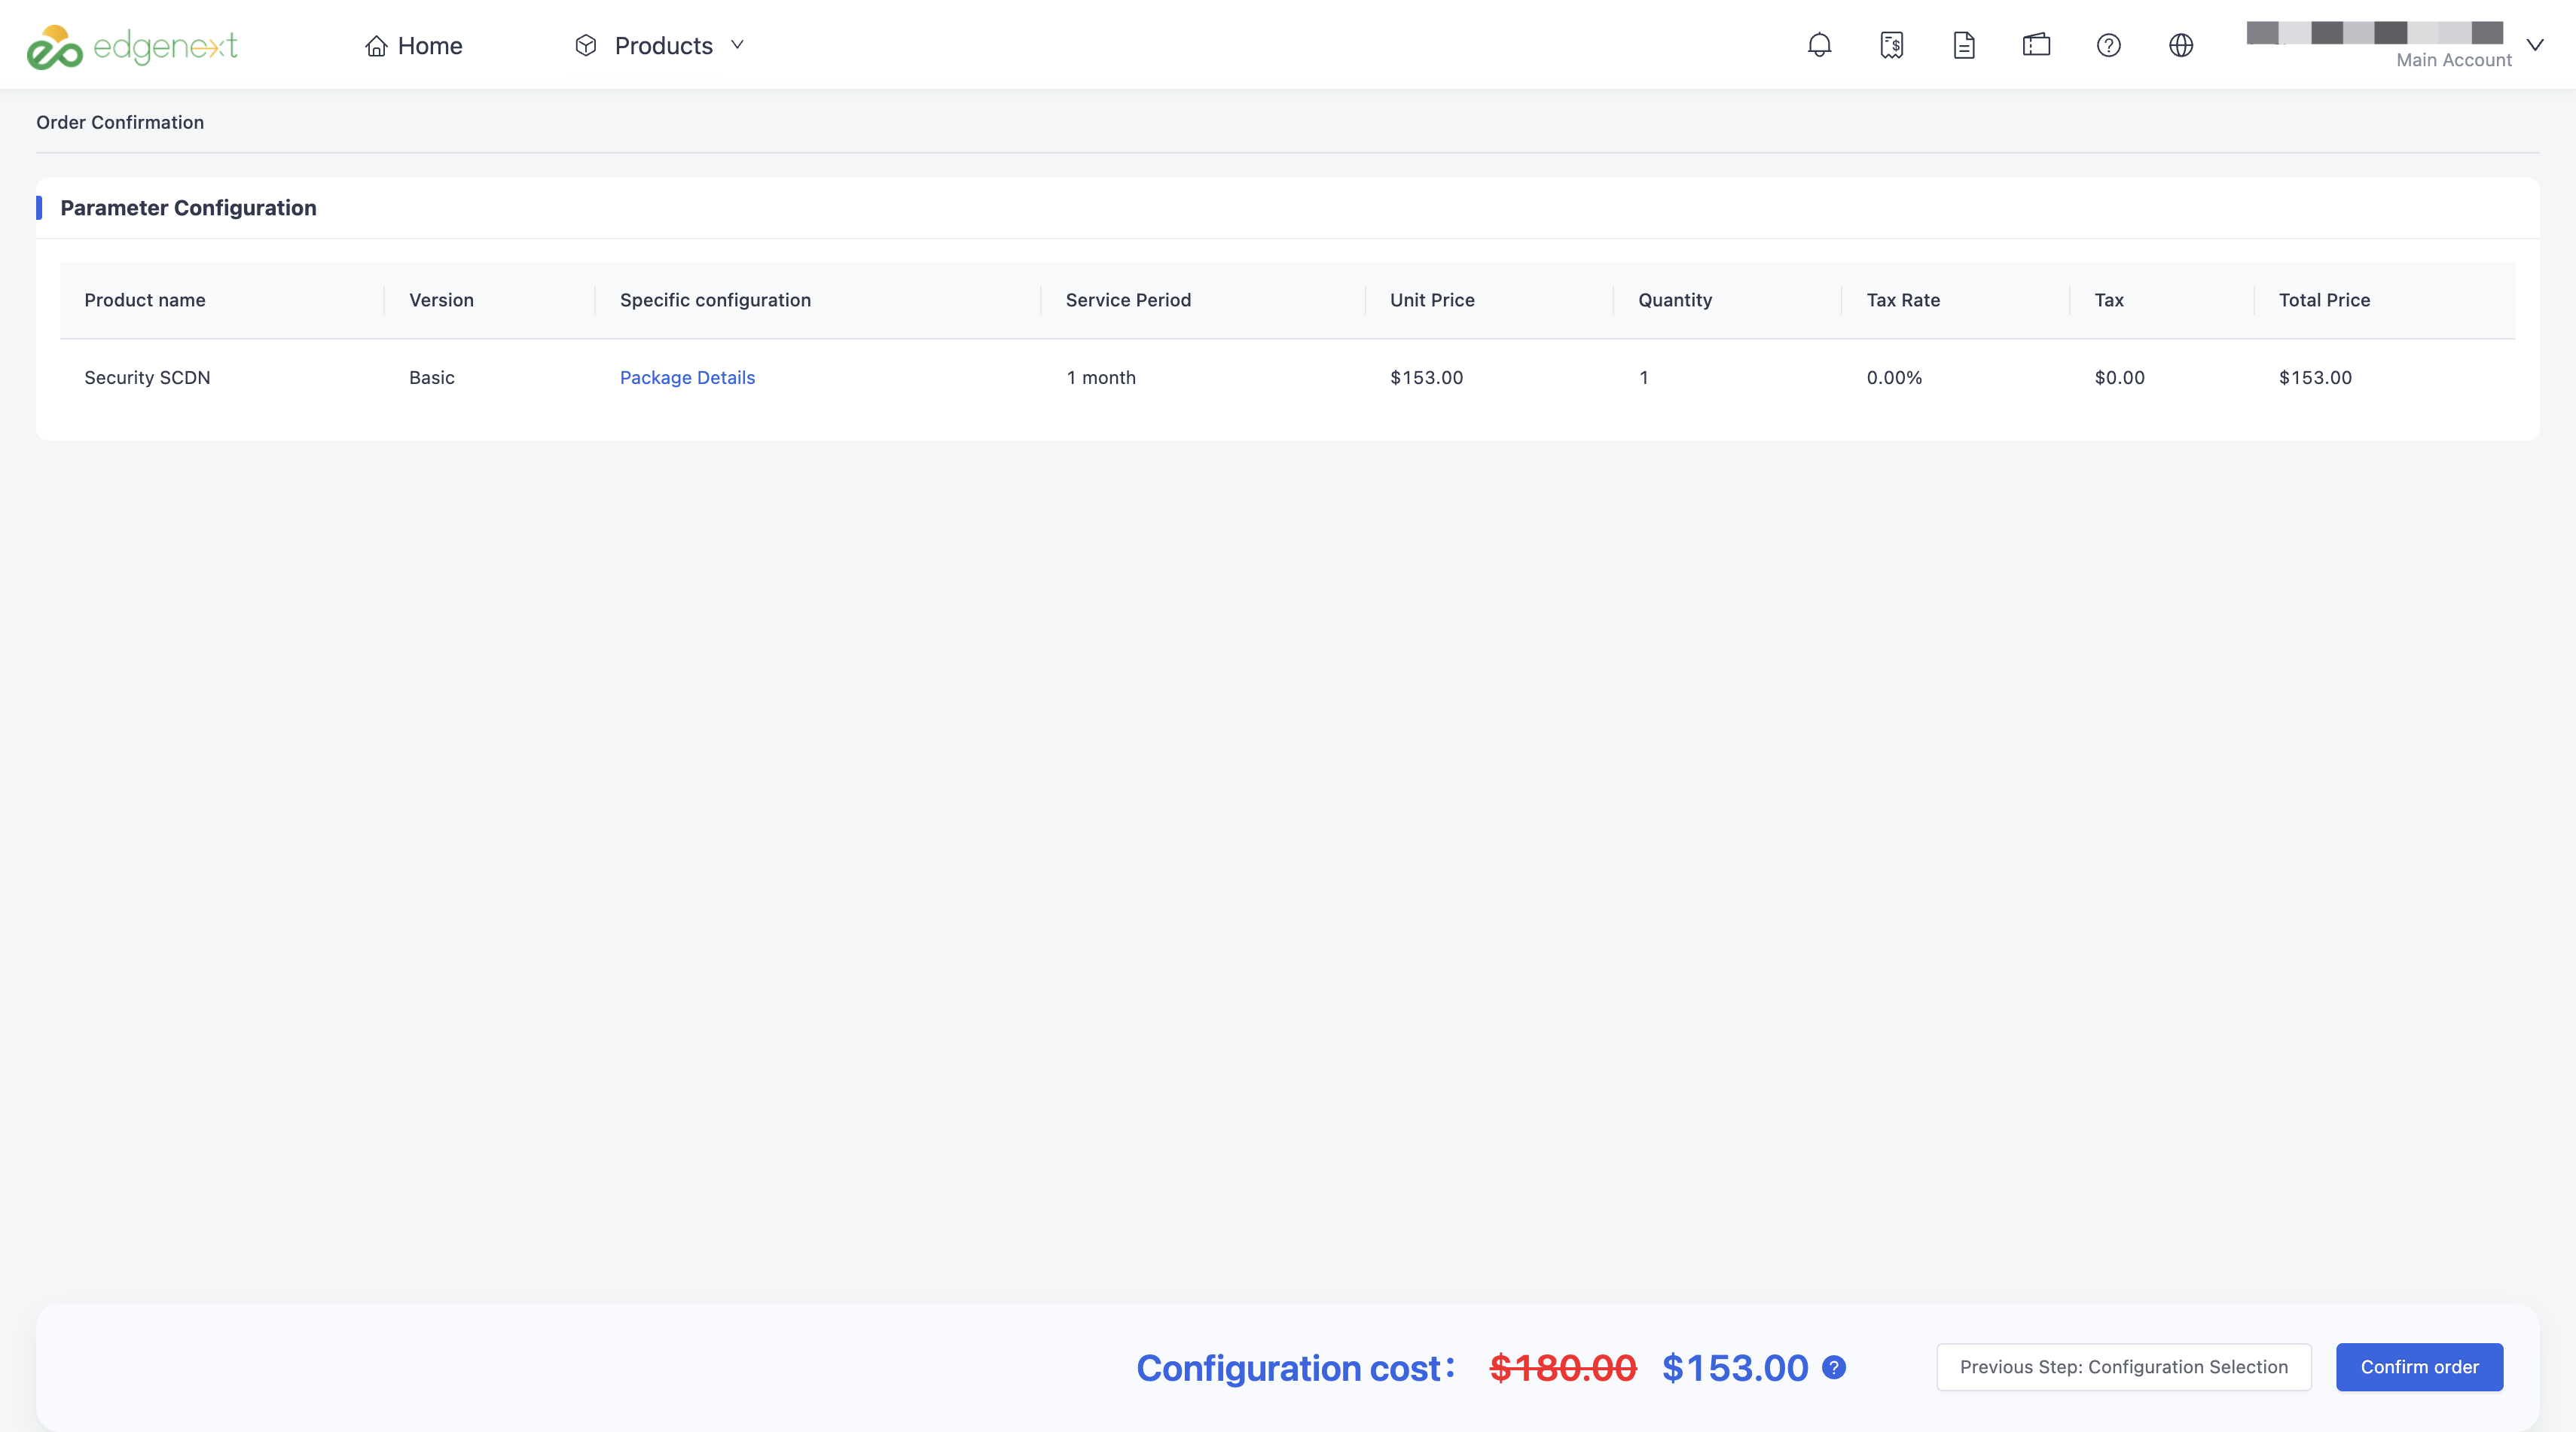Click the Tax column header

click(2109, 300)
